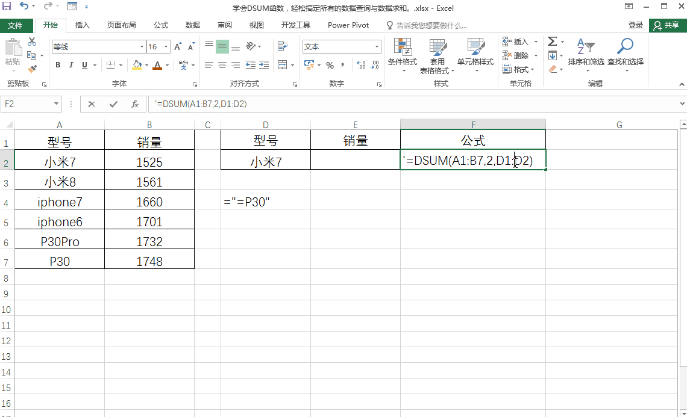Click the Merge and Center icon
The width and height of the screenshot is (687, 417).
pyautogui.click(x=283, y=65)
